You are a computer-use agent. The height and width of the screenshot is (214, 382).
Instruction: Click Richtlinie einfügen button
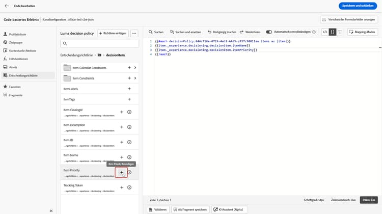point(113,34)
